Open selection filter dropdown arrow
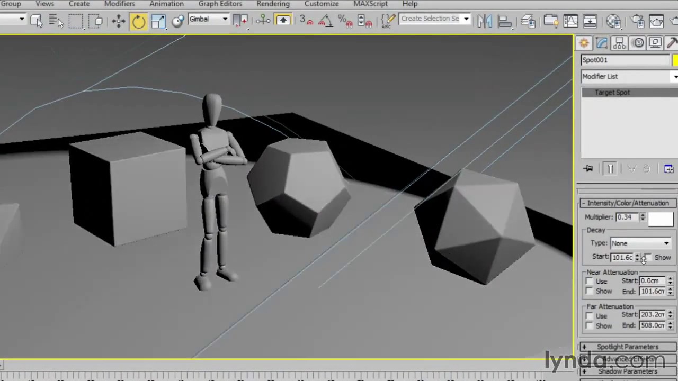Screen dimensions: 678x381 22,20
